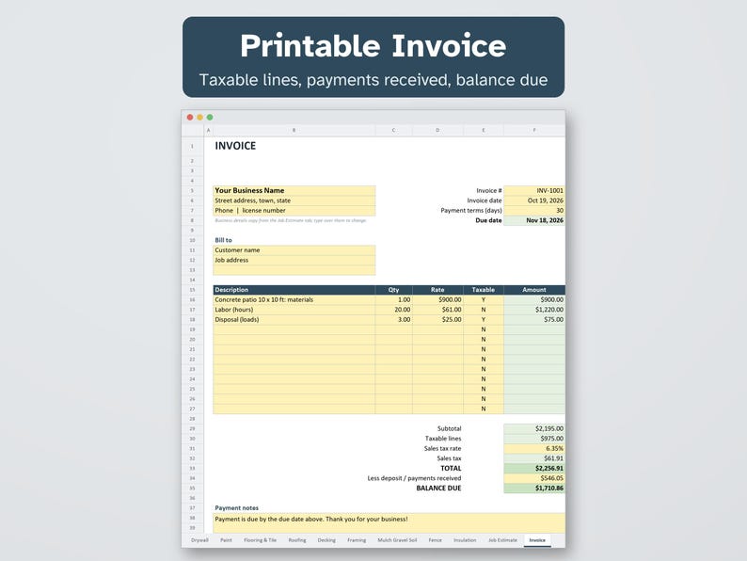
Task: Click the Taxable lines value $975.00
Action: click(x=534, y=439)
